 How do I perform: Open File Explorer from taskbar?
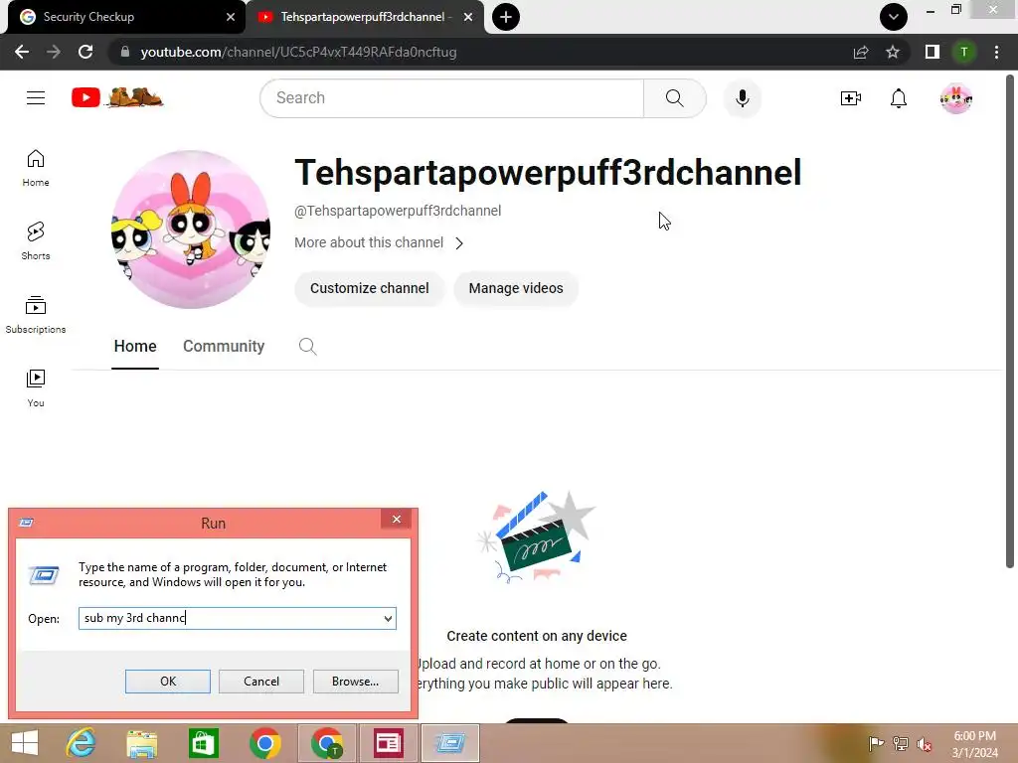click(x=141, y=743)
